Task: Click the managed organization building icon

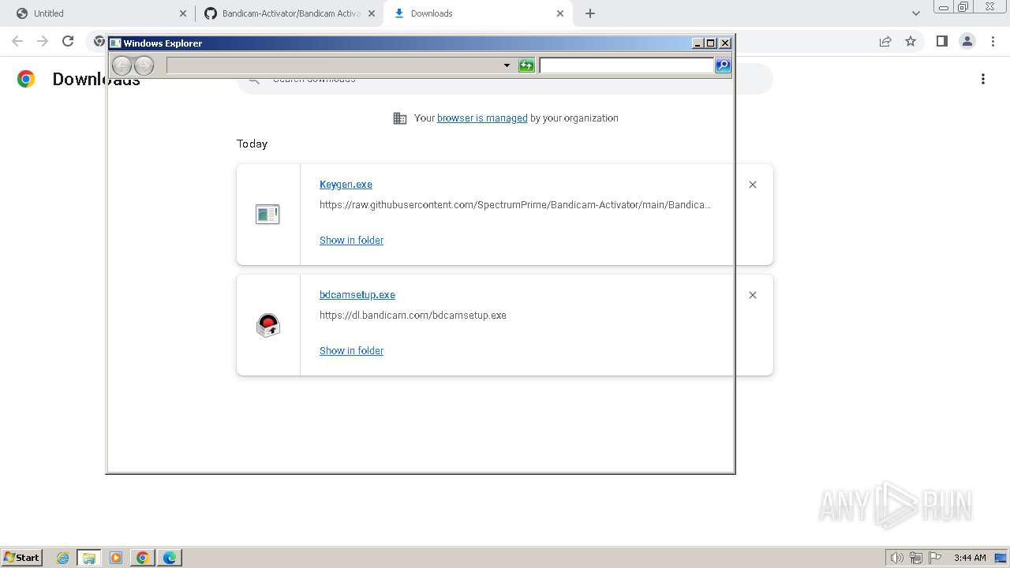Action: (x=400, y=118)
